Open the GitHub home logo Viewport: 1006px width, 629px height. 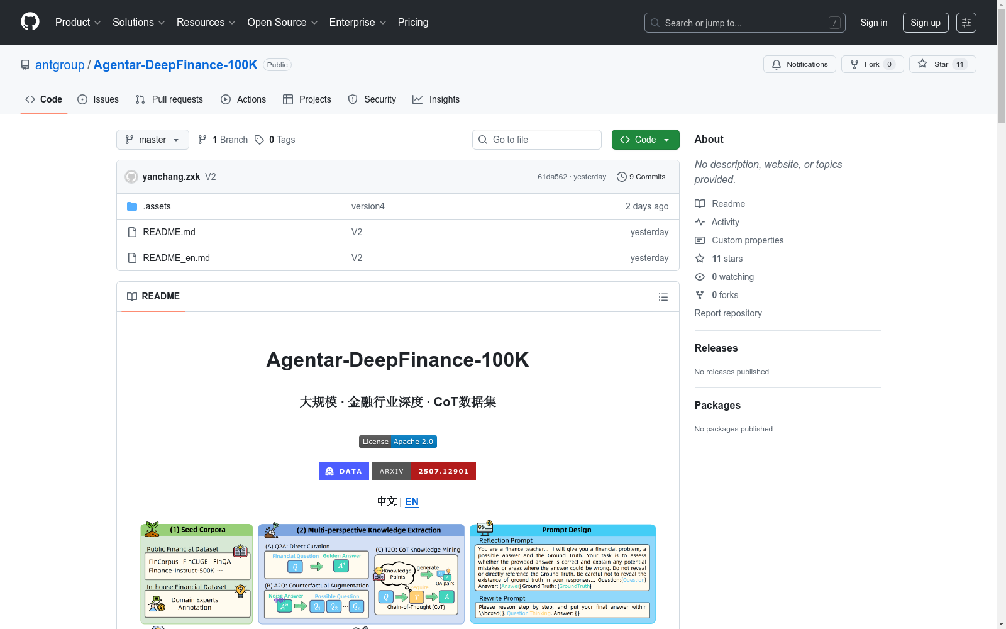point(30,22)
